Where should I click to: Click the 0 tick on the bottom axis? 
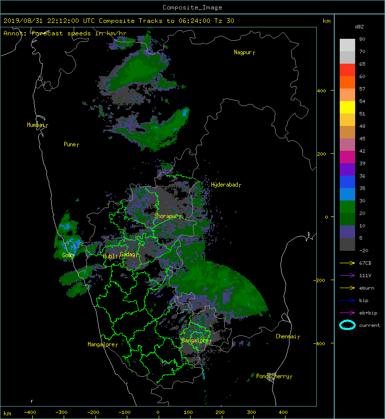click(x=158, y=413)
